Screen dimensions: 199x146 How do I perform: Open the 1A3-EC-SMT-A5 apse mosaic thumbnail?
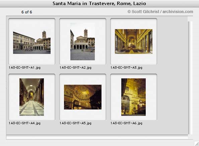tap(83, 97)
